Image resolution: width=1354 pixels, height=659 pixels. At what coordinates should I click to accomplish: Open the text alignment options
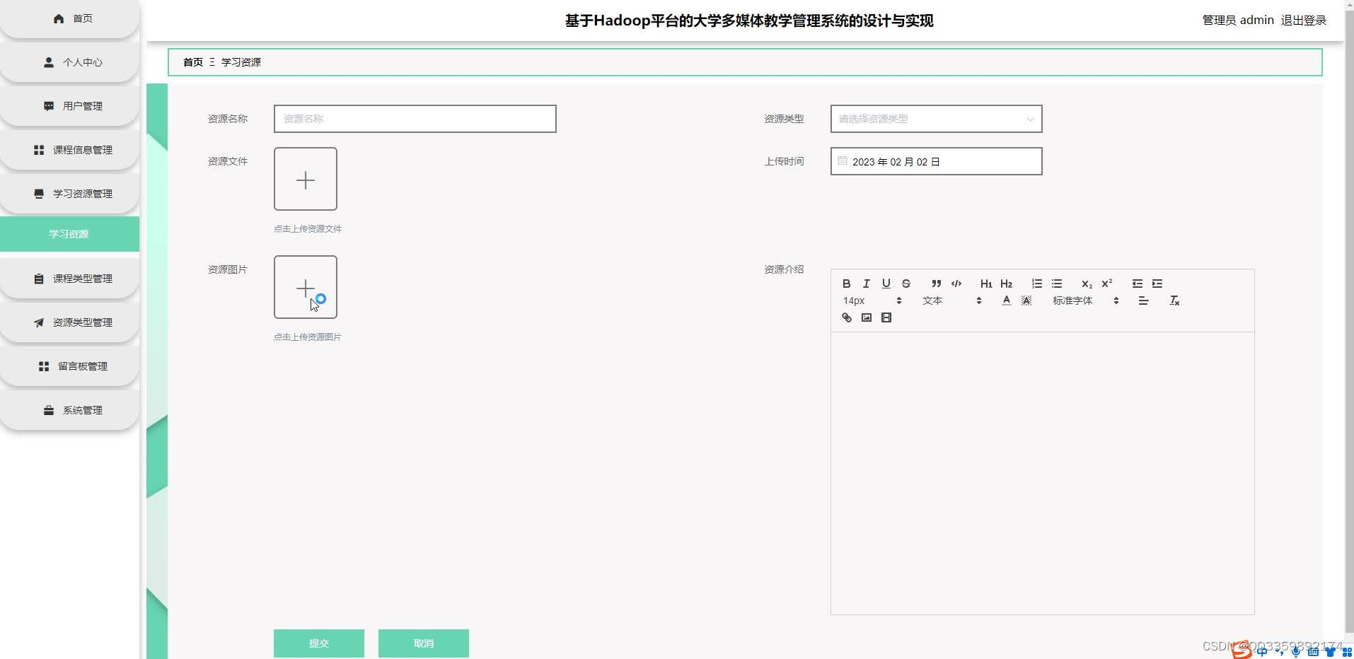(1143, 301)
